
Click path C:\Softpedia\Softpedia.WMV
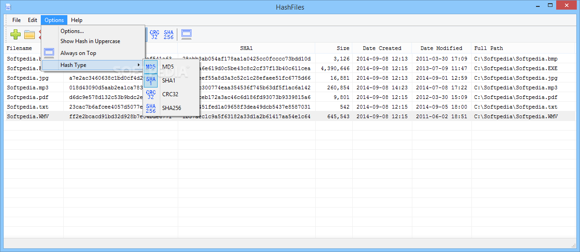click(x=516, y=116)
